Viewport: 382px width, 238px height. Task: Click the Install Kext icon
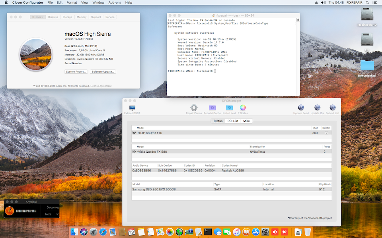(229, 107)
